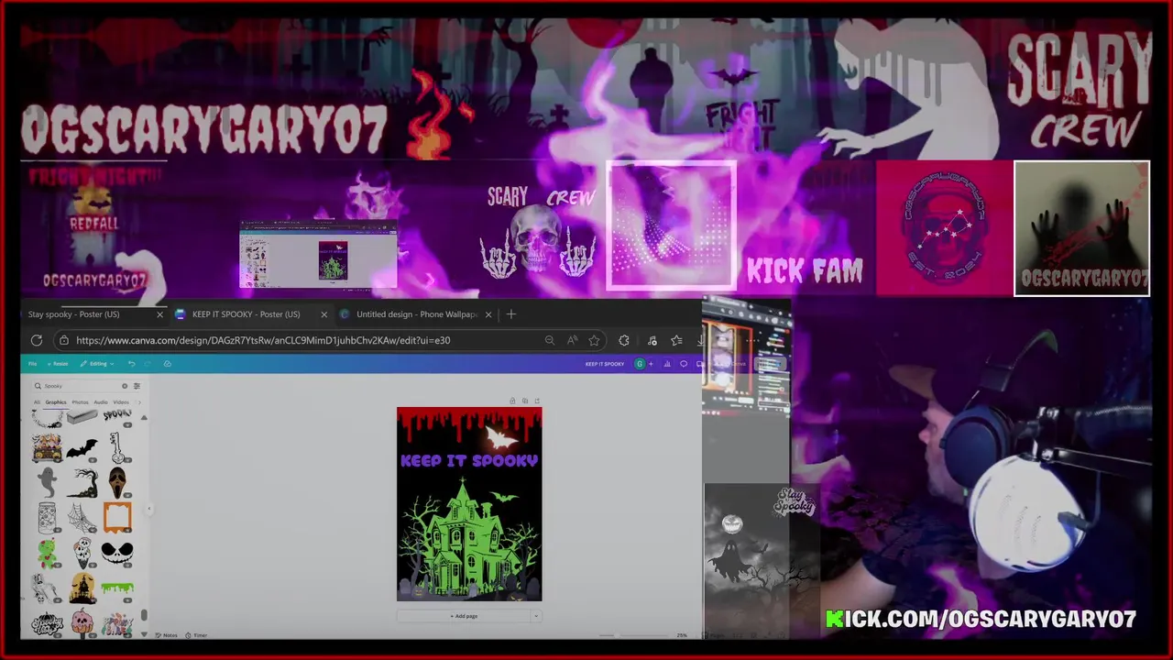Image resolution: width=1173 pixels, height=660 pixels.
Task: Switch to the Audio results tab
Action: (x=101, y=402)
